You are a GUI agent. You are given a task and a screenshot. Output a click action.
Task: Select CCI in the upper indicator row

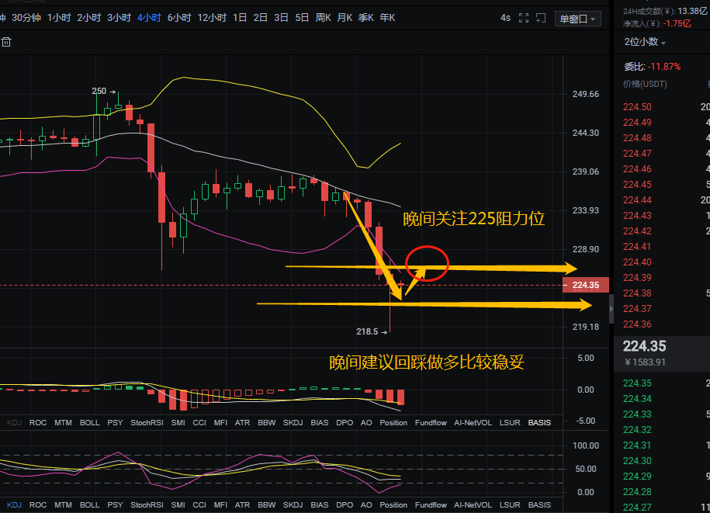199,422
